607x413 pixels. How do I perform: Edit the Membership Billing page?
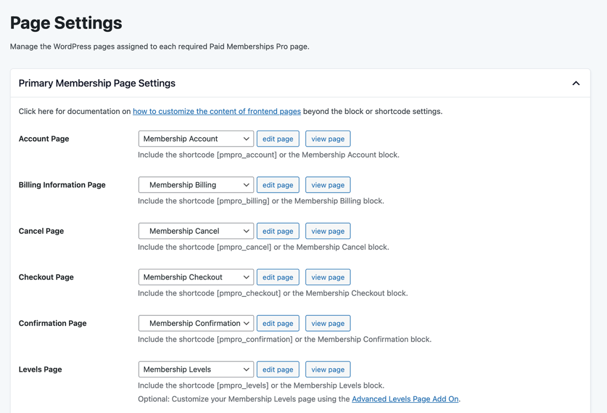tap(278, 185)
